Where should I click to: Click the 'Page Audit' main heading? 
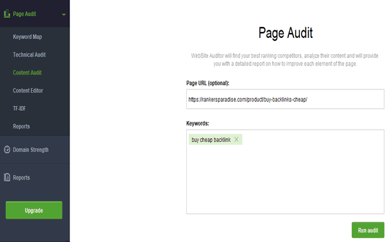pyautogui.click(x=285, y=33)
